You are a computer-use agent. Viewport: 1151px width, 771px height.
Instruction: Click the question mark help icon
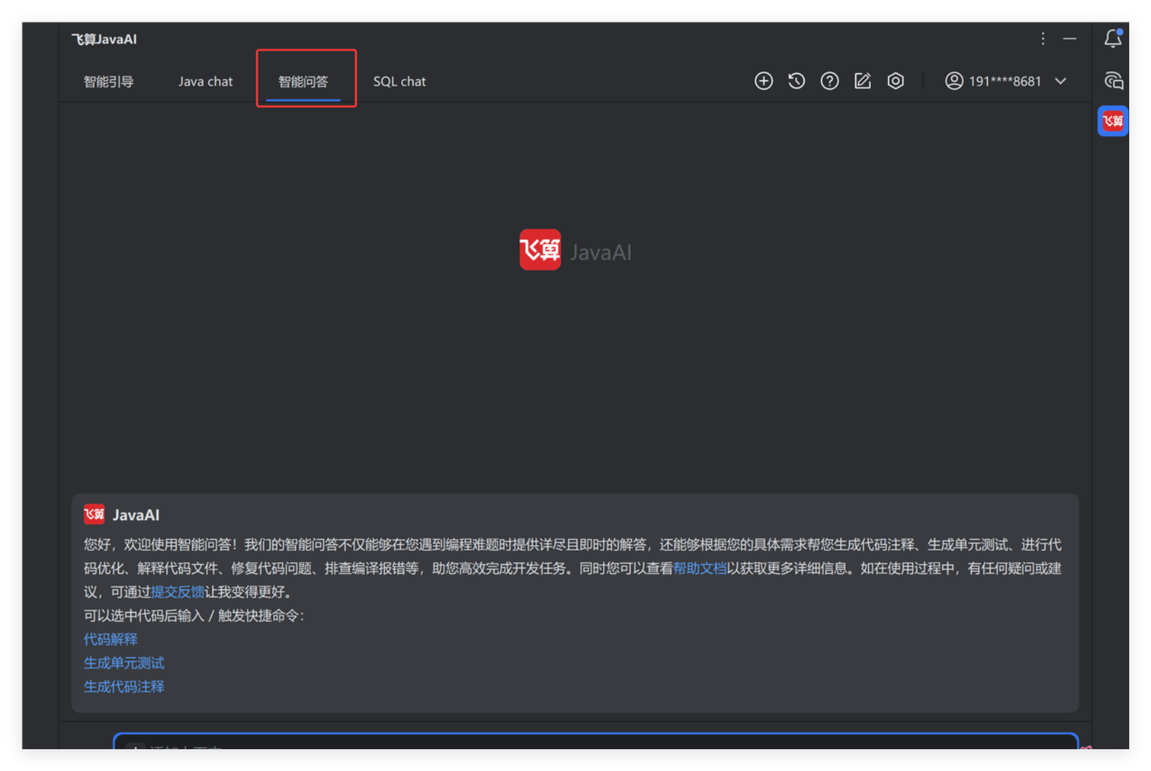pos(829,81)
